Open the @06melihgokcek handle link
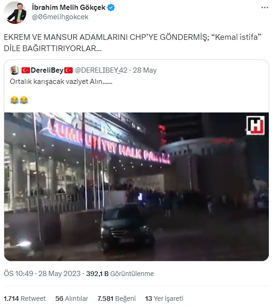The image size is (273, 306). pyautogui.click(x=60, y=17)
